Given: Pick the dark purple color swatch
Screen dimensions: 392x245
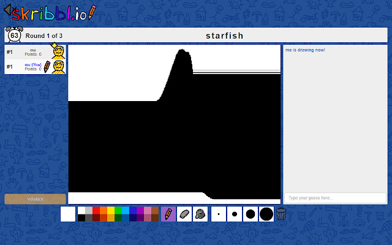Looking at the screenshot, I should pos(140,218).
